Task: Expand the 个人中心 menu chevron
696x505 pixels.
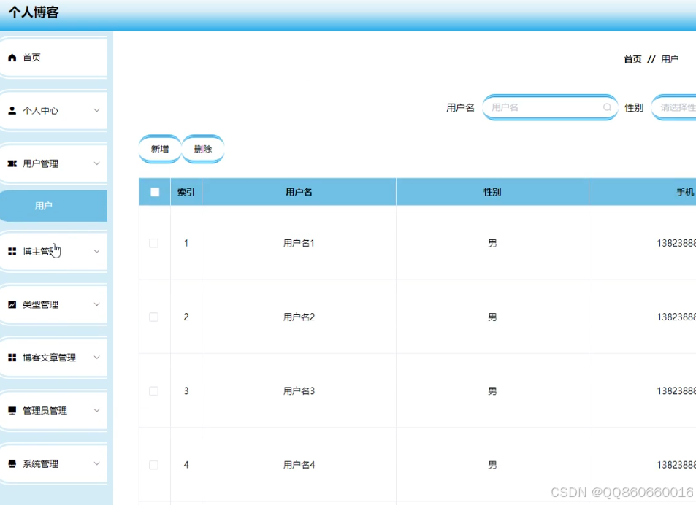Action: pyautogui.click(x=96, y=110)
